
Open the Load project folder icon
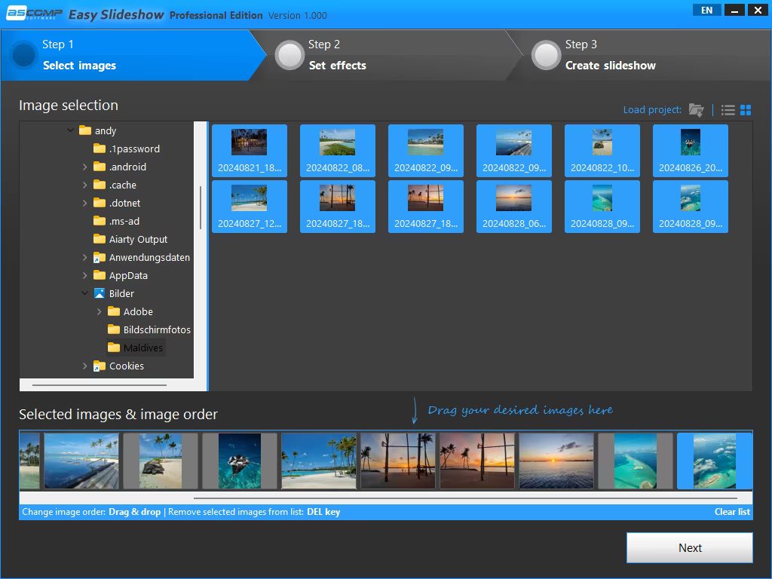696,109
